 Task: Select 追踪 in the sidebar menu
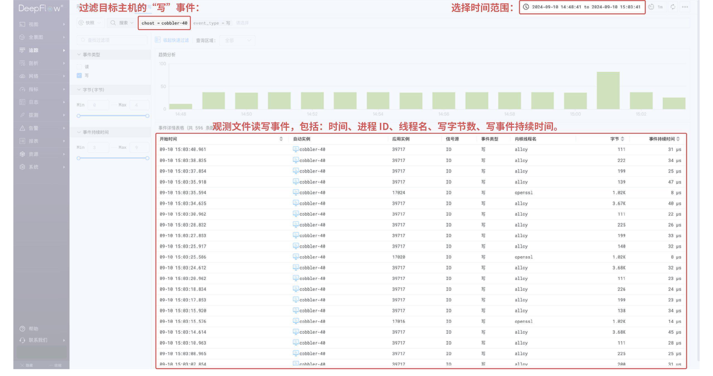tap(42, 50)
